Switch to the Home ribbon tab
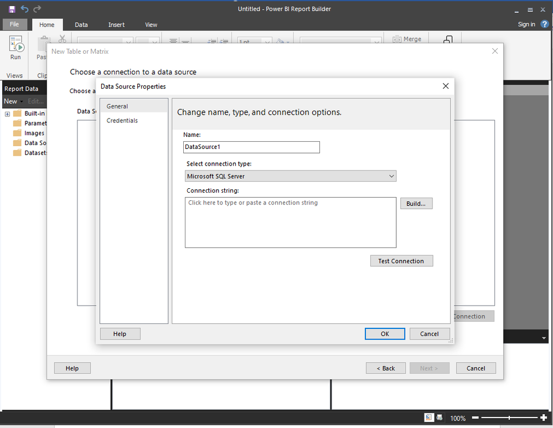Image resolution: width=553 pixels, height=428 pixels. 47,25
